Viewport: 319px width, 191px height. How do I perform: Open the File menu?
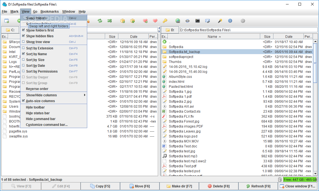click(x=4, y=12)
